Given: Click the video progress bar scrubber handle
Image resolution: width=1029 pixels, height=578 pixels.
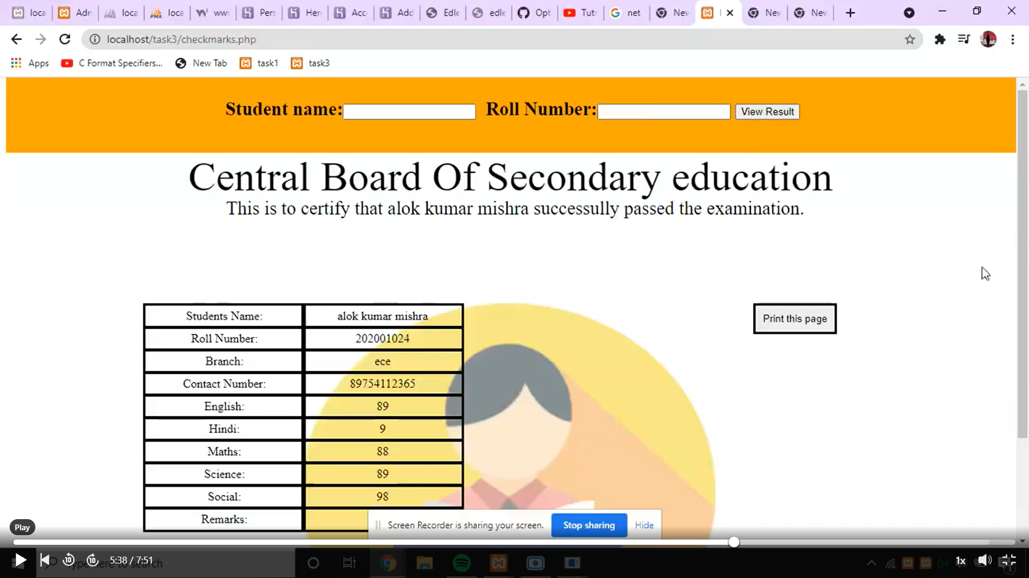Looking at the screenshot, I should point(734,542).
